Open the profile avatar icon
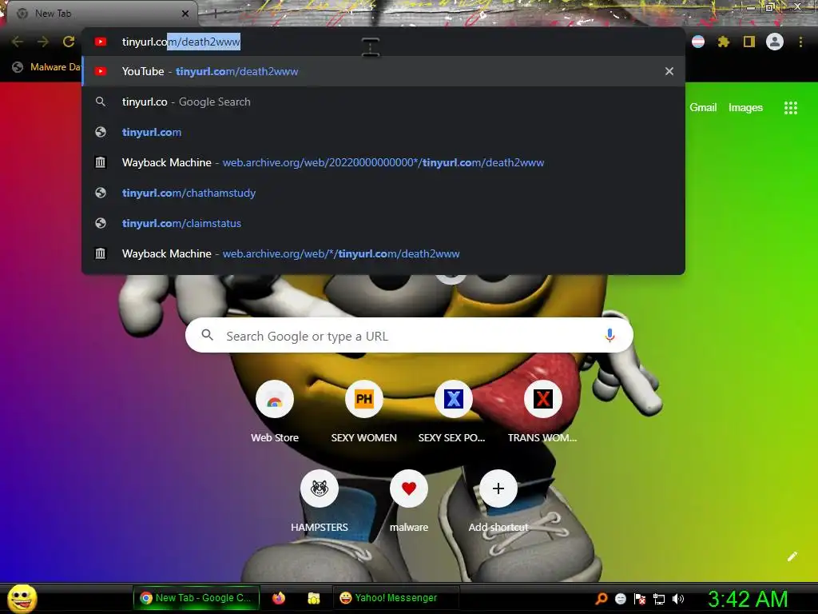 point(775,42)
